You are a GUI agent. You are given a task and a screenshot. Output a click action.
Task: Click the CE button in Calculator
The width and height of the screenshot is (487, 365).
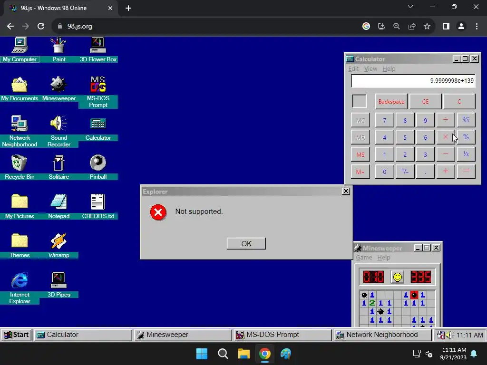[426, 102]
